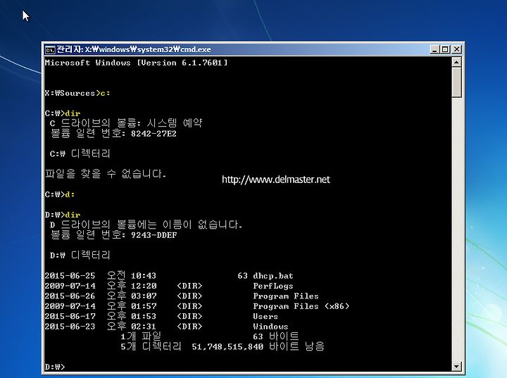Click the serial number 9243-DDEF

154,235
